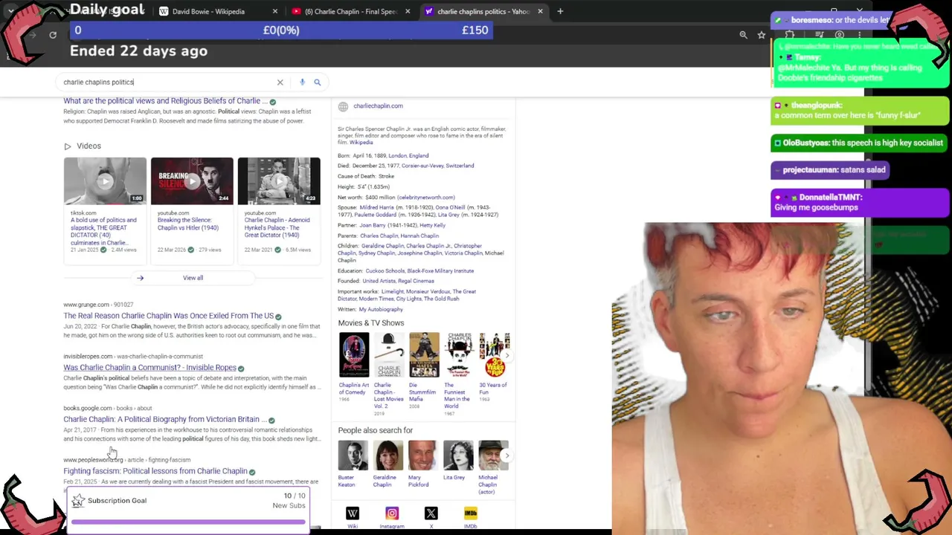Open the Cuckoo Schools education link
The height and width of the screenshot is (535, 952).
click(385, 271)
